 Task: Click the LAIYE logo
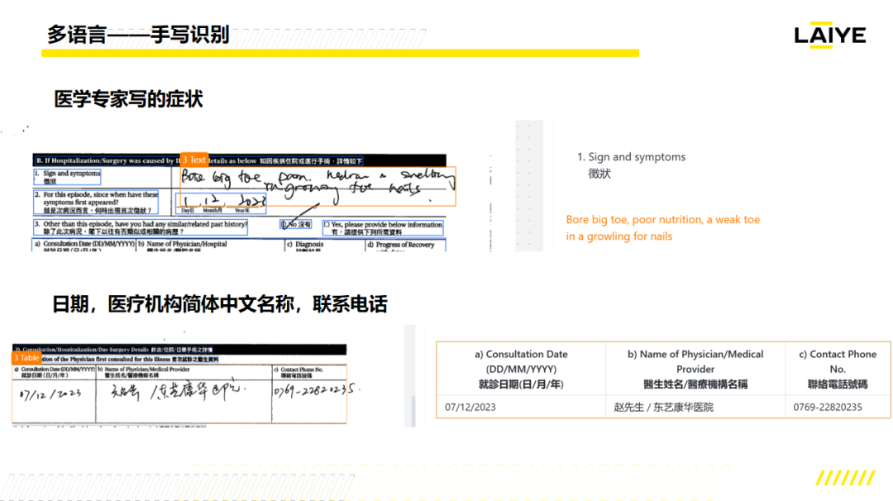(x=829, y=35)
